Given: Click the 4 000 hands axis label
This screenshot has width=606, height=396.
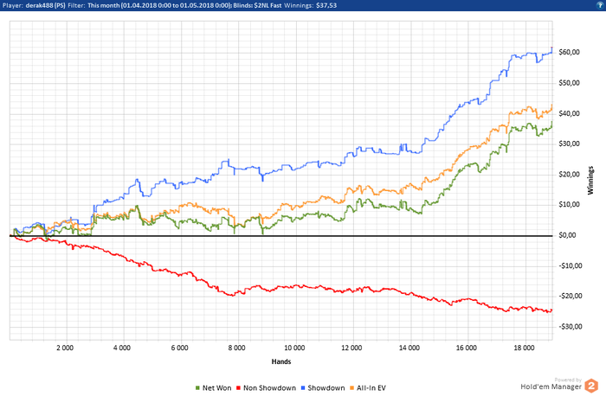Looking at the screenshot, I should [x=122, y=348].
